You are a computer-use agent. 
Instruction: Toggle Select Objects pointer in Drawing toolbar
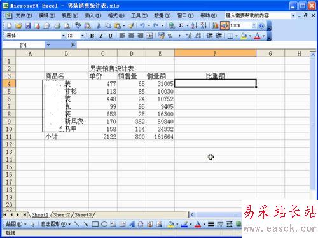pyautogui.click(x=32, y=224)
